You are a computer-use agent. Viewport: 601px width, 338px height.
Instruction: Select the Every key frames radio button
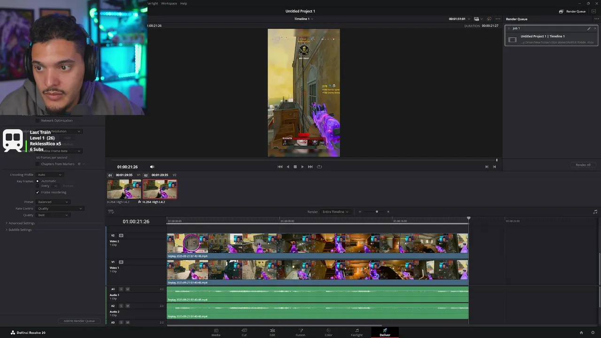[38, 186]
